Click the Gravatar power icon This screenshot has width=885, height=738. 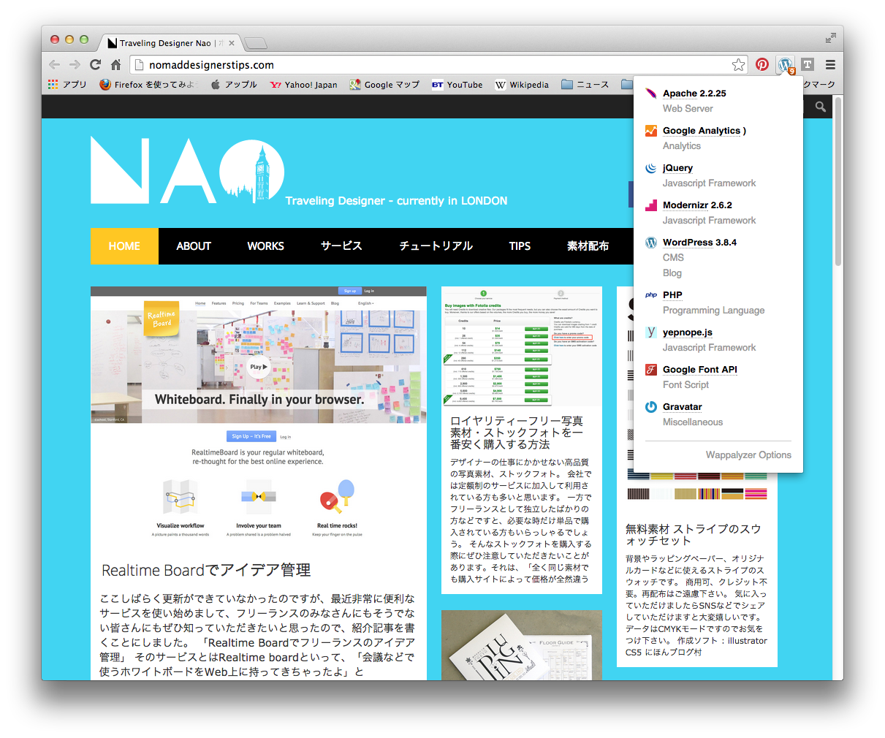click(651, 407)
